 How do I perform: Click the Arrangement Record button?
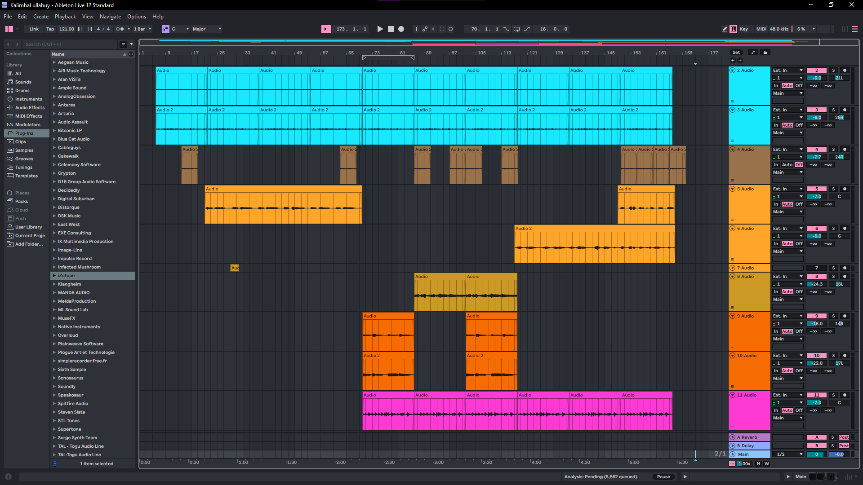point(401,29)
